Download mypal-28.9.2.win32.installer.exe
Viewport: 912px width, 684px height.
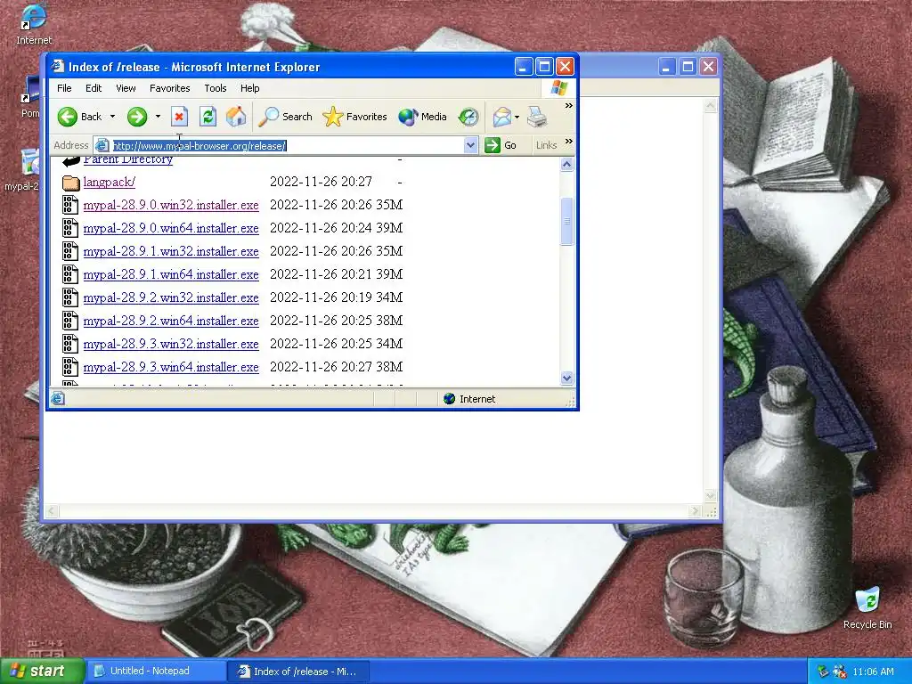(x=171, y=297)
